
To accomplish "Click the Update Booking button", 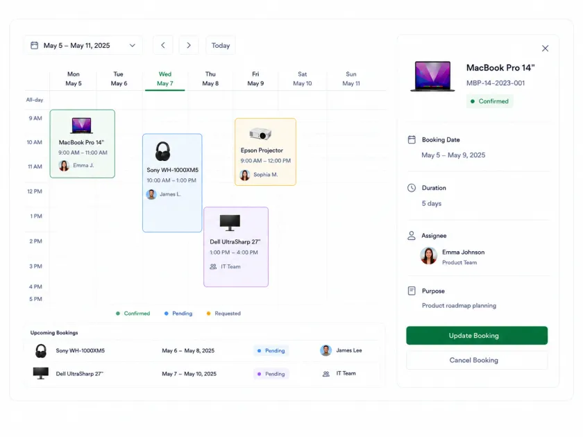I will tap(477, 336).
